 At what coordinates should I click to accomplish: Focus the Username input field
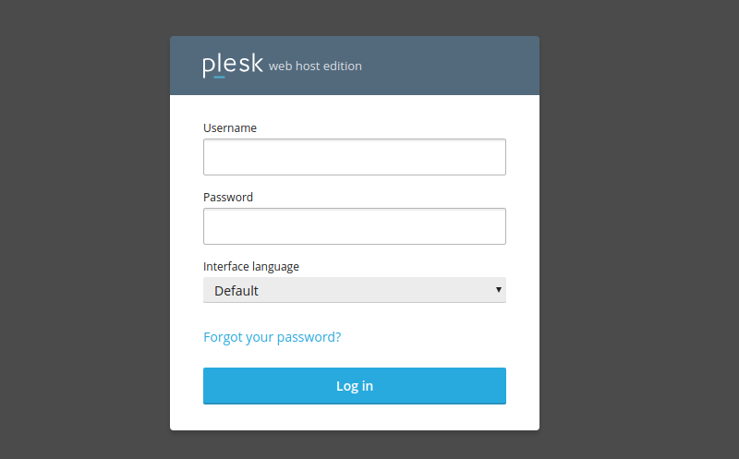(354, 157)
